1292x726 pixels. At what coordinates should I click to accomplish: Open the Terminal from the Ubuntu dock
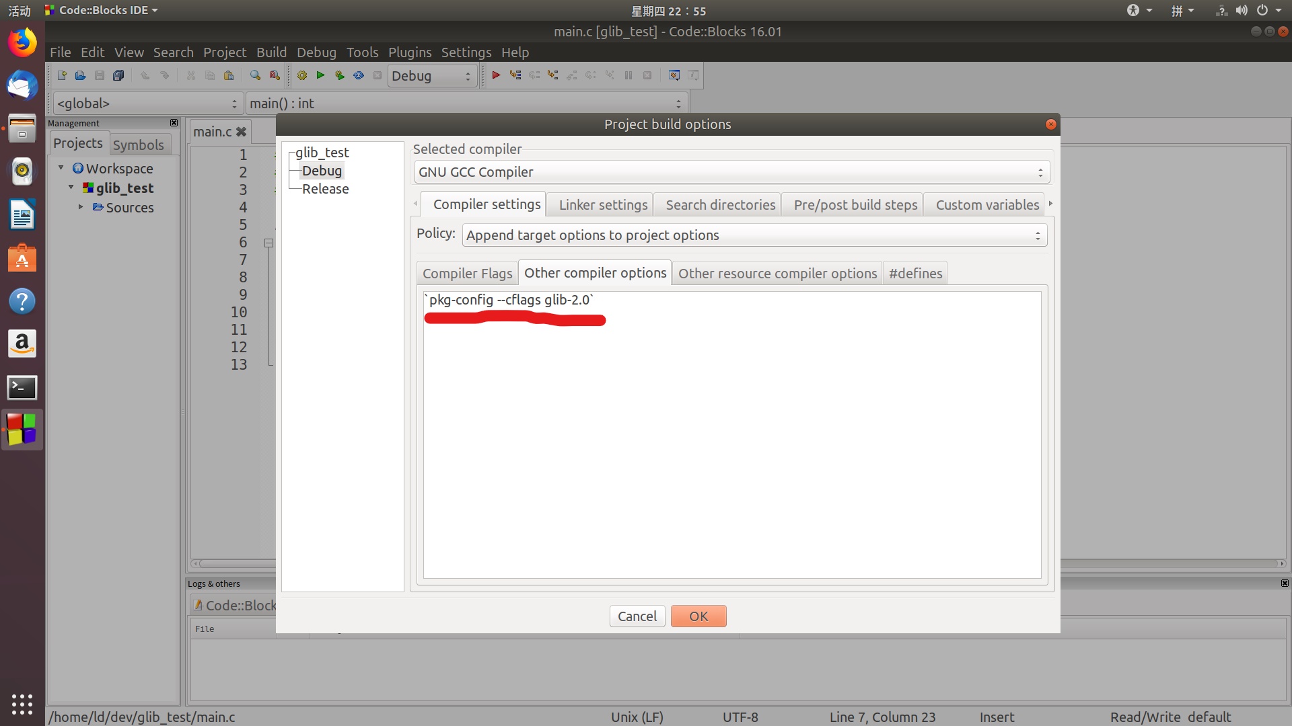point(22,387)
